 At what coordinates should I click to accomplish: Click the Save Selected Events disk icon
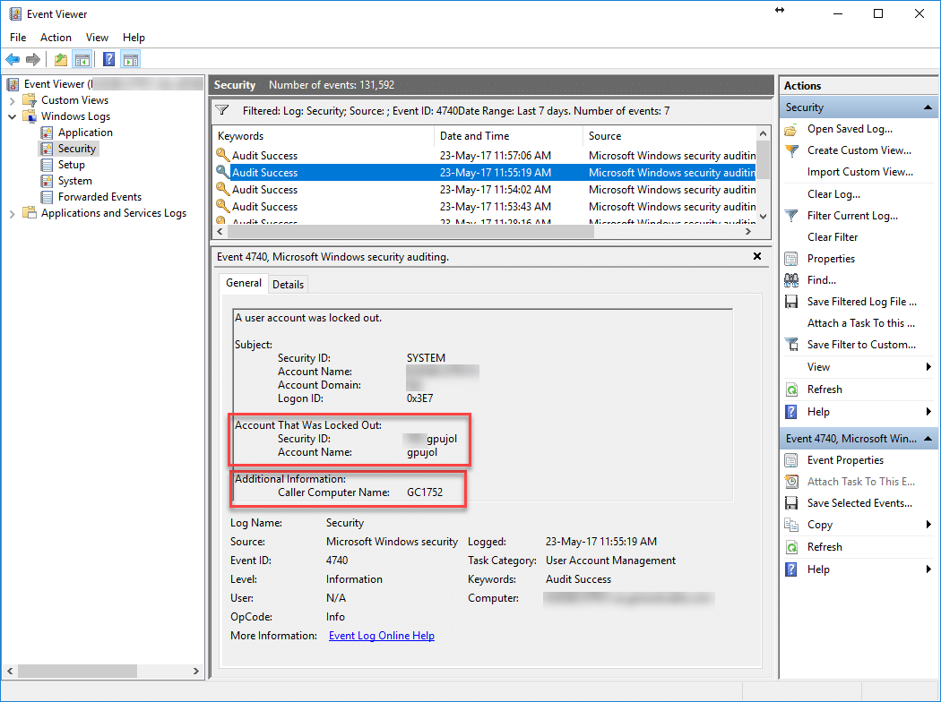point(791,503)
